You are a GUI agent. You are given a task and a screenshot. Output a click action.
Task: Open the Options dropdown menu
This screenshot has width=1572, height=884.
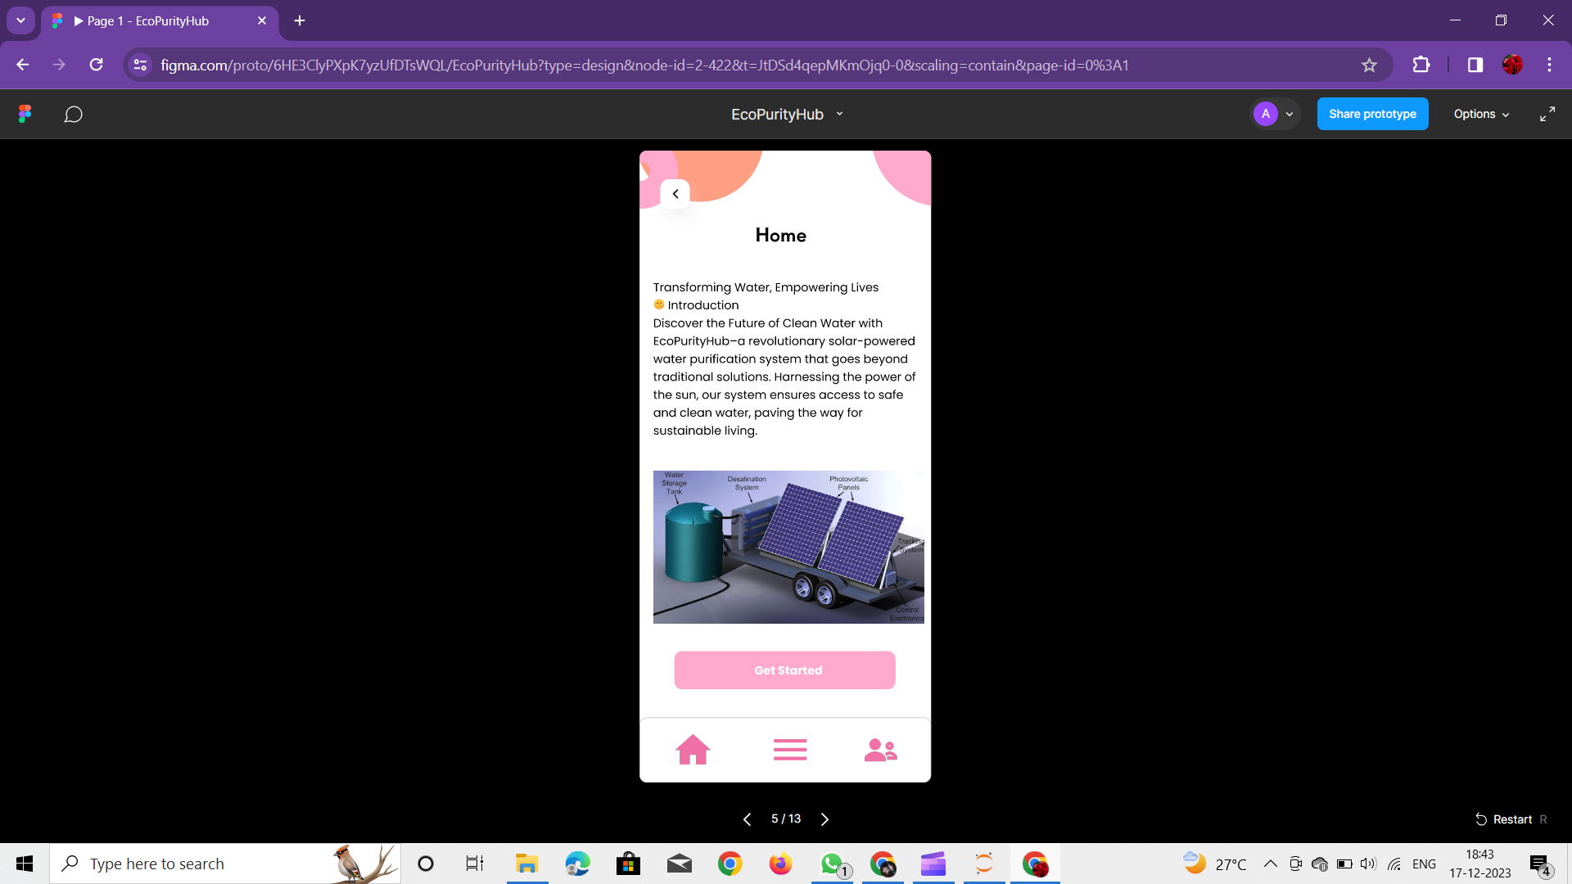(1480, 114)
